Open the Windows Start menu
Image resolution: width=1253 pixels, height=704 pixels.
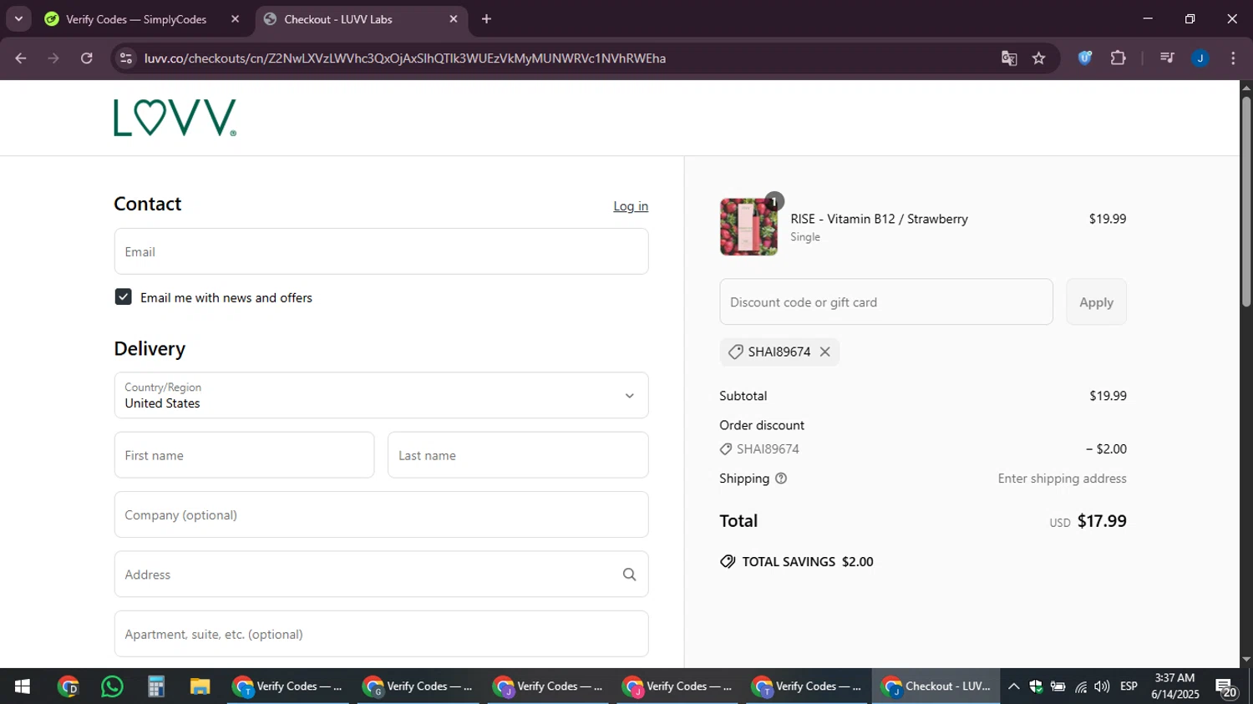click(23, 686)
